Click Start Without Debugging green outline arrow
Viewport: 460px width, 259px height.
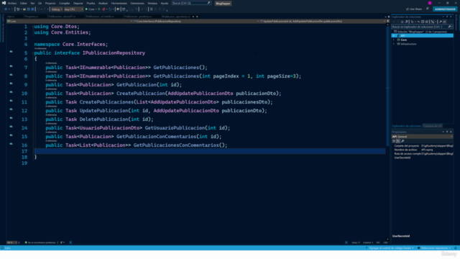coord(99,9)
